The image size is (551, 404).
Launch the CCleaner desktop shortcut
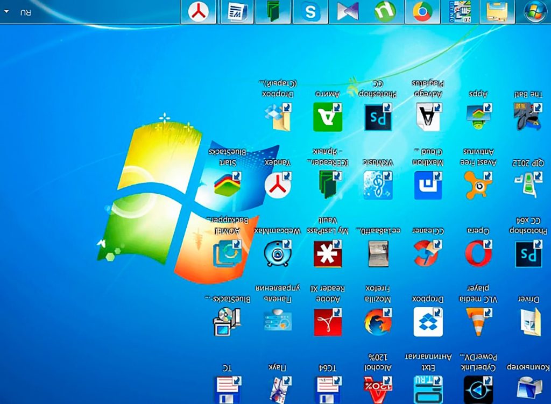click(429, 253)
